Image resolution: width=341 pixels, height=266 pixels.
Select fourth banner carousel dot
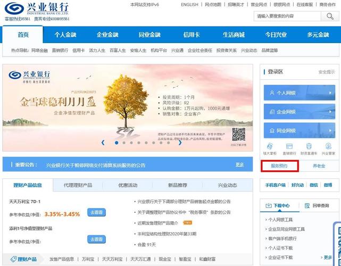point(139,143)
